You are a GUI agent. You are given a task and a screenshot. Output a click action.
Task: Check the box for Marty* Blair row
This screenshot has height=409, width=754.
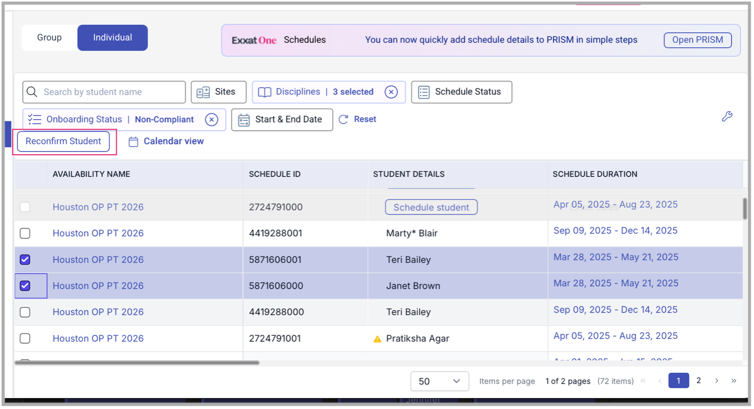click(25, 233)
